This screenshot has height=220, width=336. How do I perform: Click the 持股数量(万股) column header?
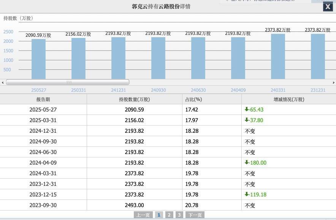point(134,99)
